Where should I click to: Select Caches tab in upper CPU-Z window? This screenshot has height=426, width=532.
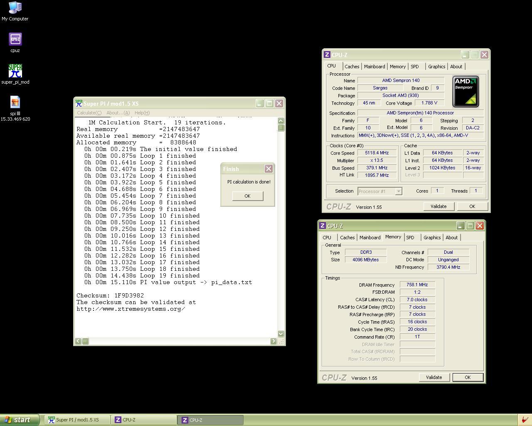[x=352, y=67]
